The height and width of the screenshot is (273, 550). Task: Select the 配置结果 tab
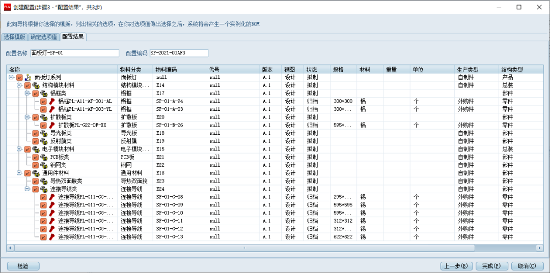[73, 37]
